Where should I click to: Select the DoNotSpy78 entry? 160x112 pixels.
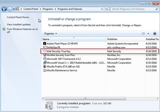click(100, 47)
